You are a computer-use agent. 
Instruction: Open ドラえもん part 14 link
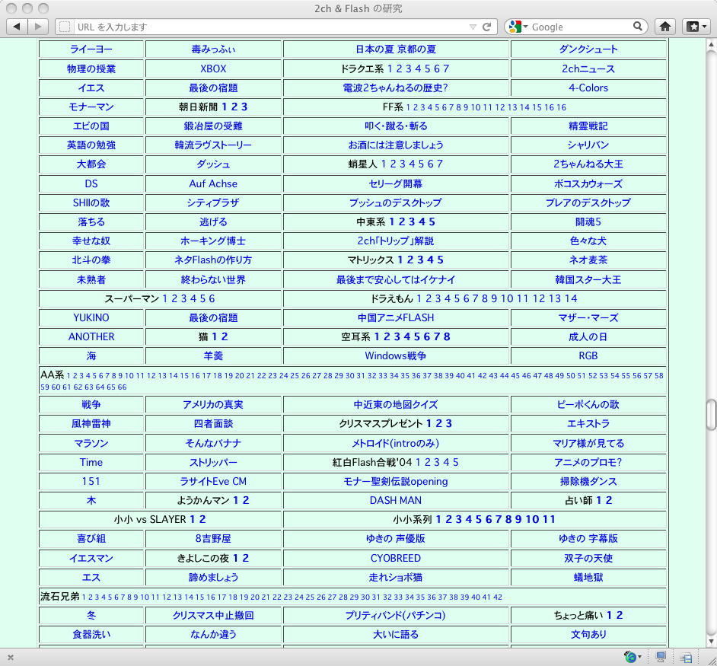click(x=571, y=298)
